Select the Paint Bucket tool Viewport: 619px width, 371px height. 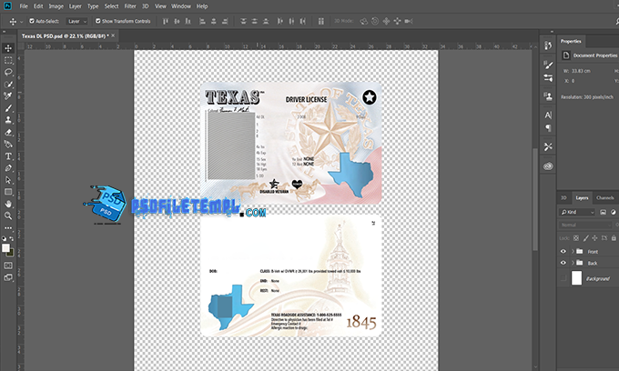pos(8,144)
